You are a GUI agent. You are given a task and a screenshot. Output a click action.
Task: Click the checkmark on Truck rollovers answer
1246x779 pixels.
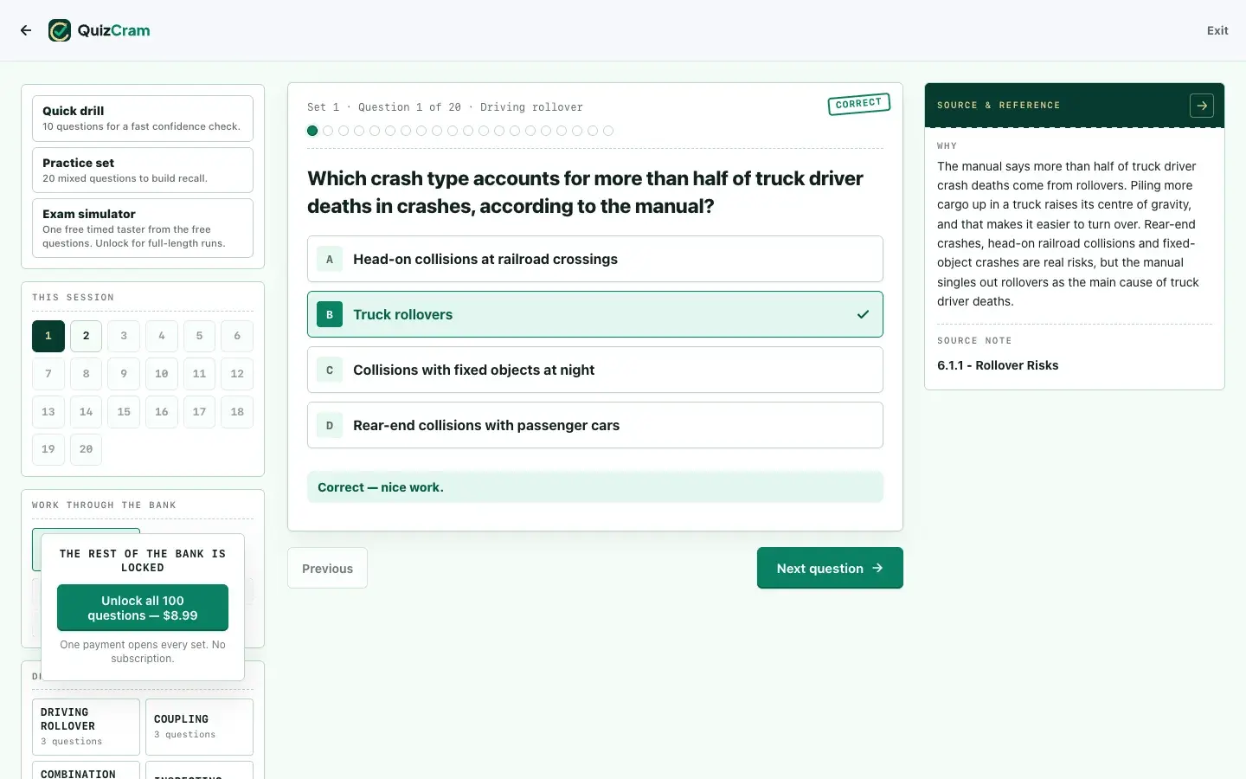(x=863, y=314)
